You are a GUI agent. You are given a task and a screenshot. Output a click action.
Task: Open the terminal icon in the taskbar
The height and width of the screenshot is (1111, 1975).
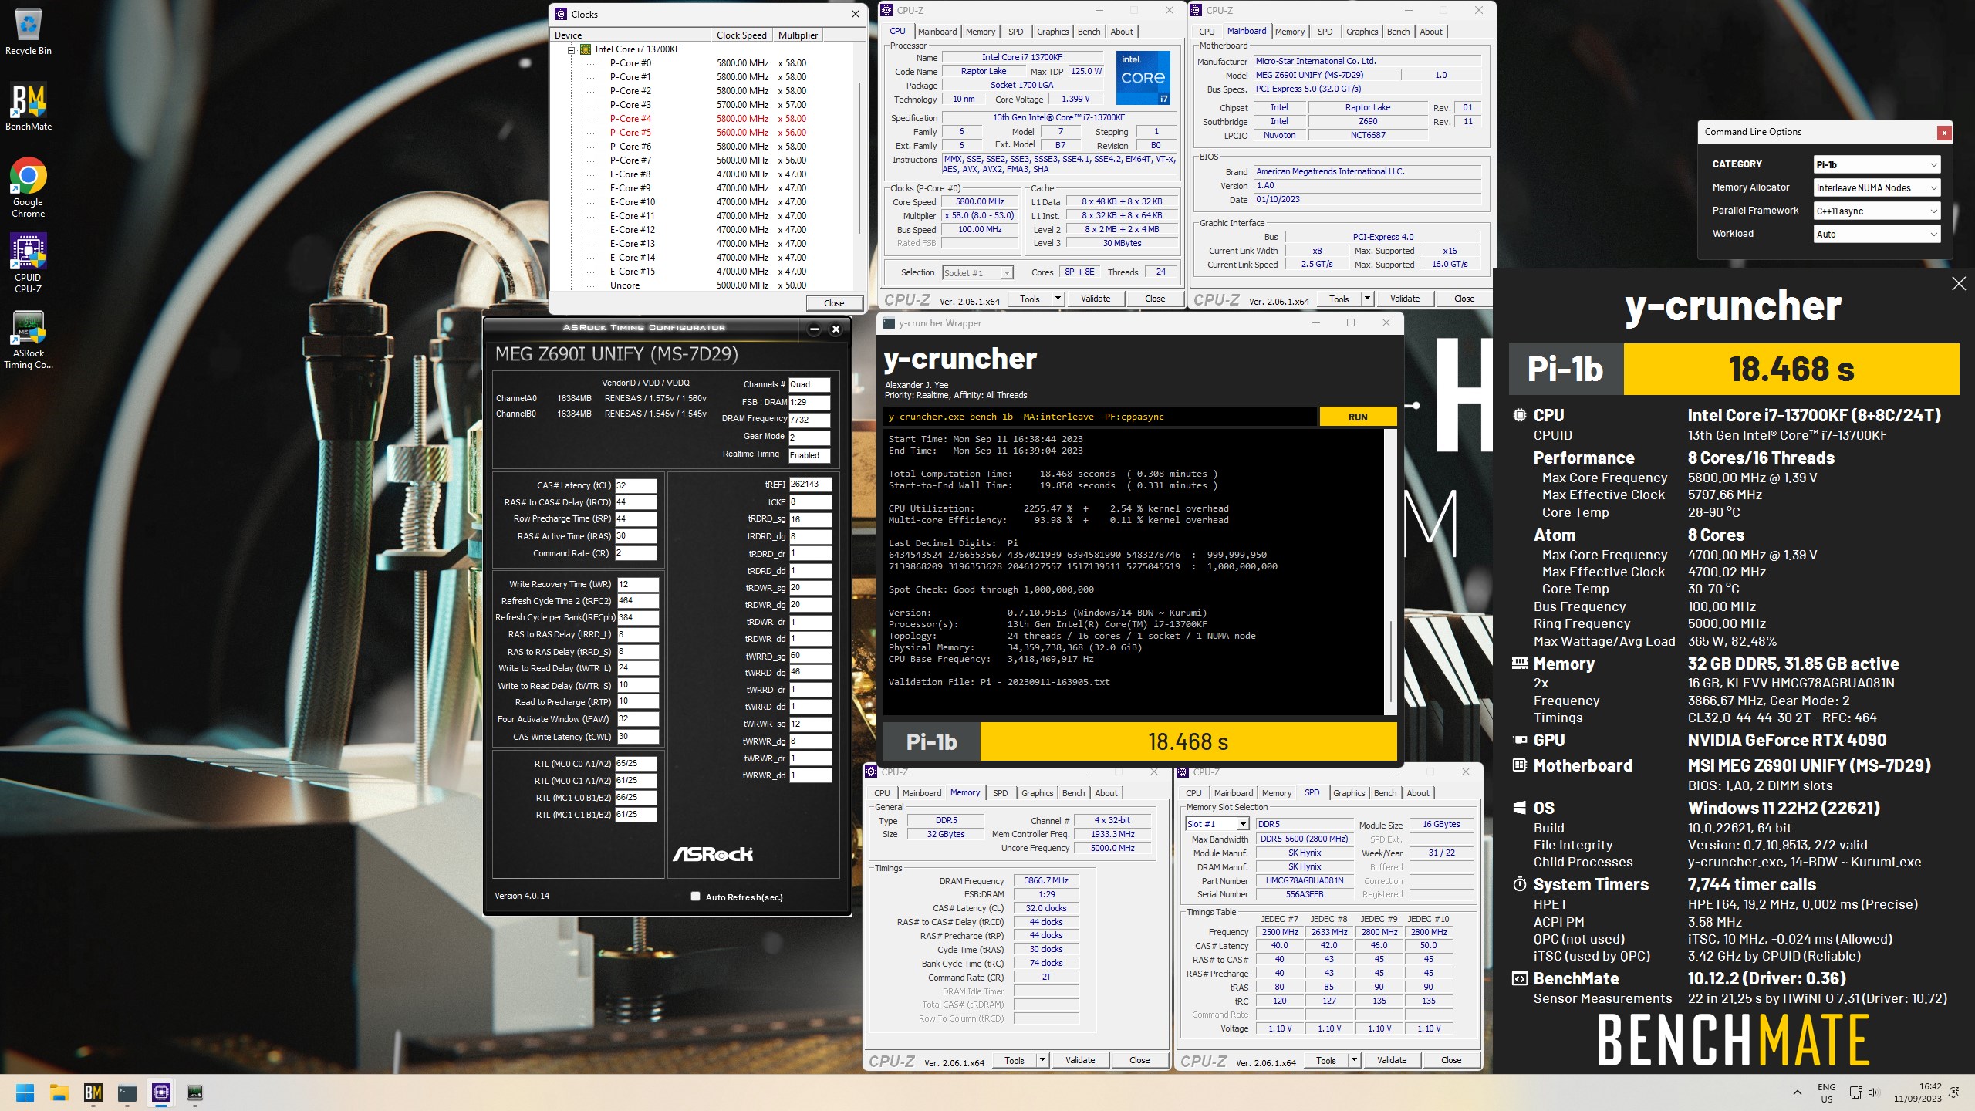127,1092
